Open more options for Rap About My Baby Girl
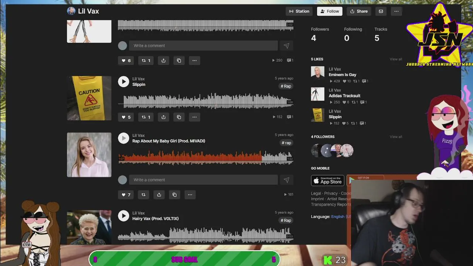 190,195
